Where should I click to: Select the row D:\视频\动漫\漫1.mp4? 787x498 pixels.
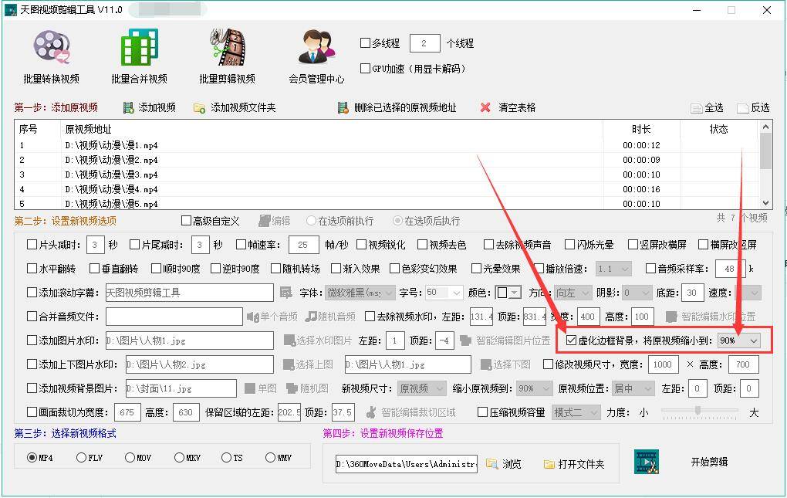pos(387,146)
